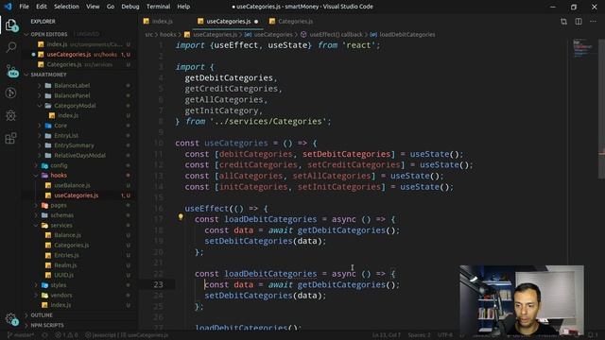Open the bug icon view in activity bar
The height and width of the screenshot is (340, 605).
[10, 115]
